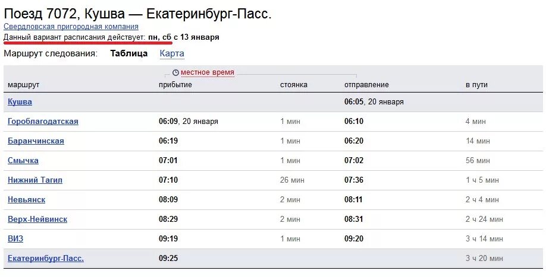Click the clock icon beside местное время

[x=175, y=72]
